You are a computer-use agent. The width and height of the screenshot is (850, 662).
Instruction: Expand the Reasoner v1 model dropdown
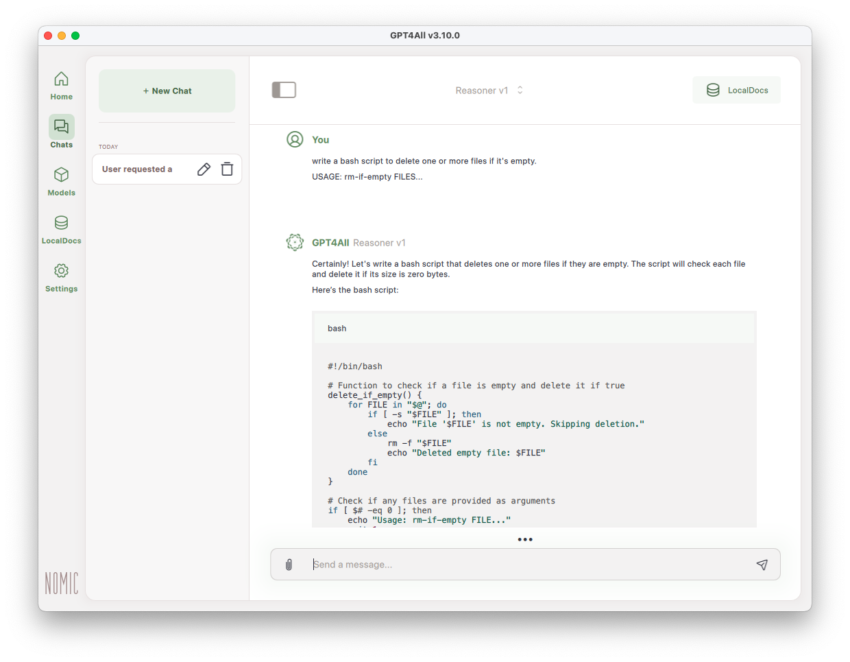[x=482, y=91]
